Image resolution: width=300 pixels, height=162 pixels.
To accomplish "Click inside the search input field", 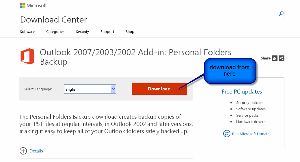I will tap(228, 14).
